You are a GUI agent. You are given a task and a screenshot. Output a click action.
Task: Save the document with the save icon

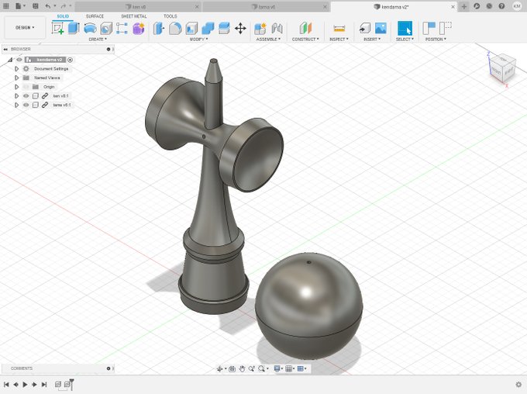[36, 6]
